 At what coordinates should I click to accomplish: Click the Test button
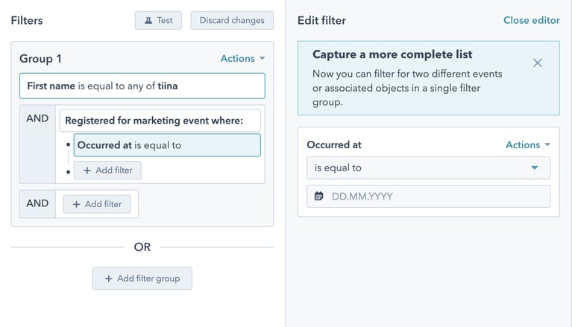[x=157, y=21]
